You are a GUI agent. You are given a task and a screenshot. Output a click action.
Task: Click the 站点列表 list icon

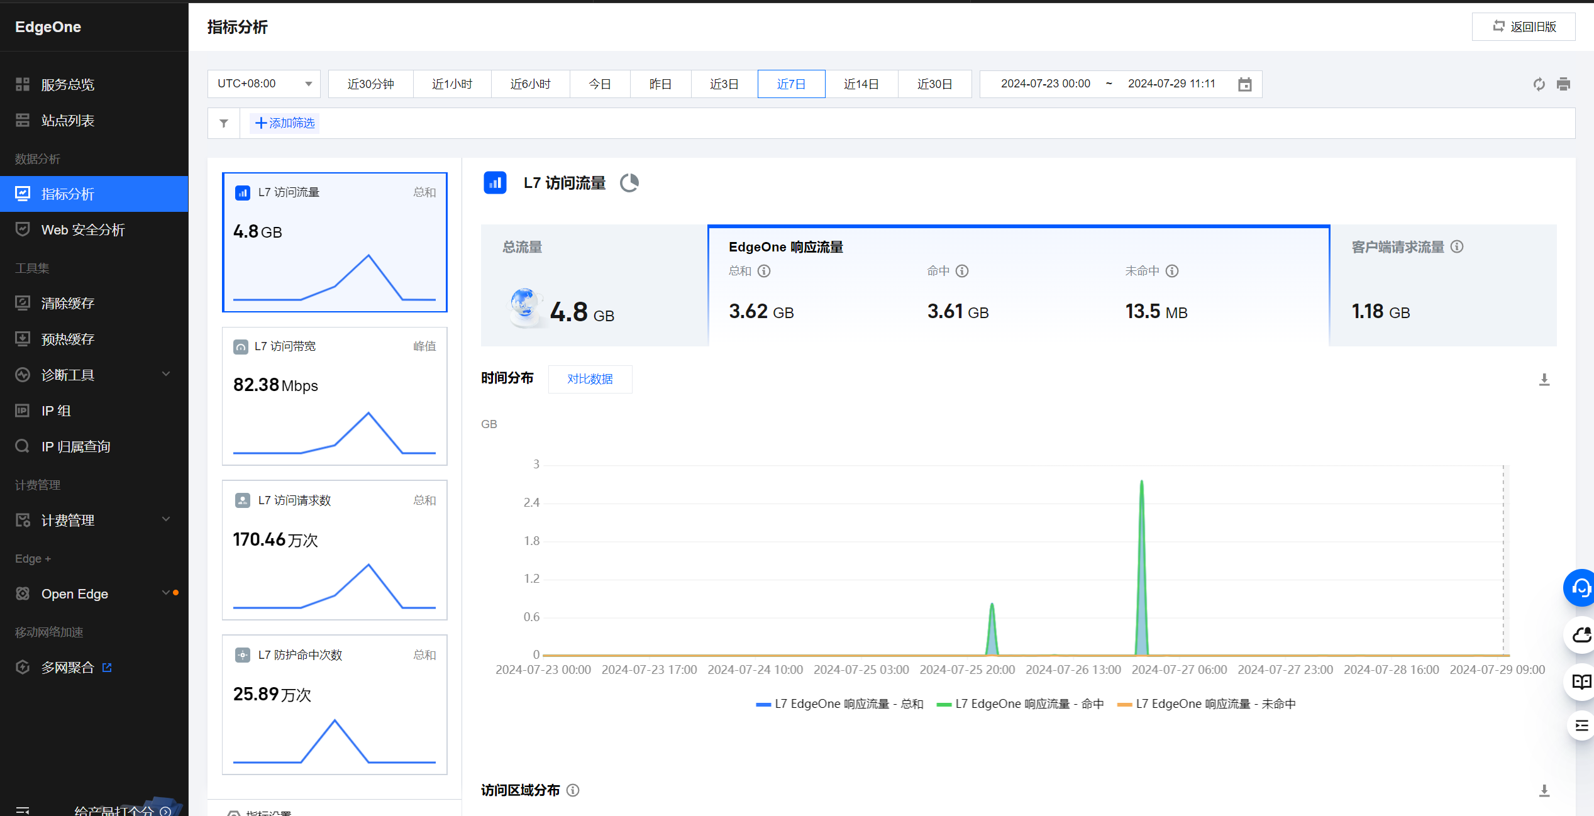(x=23, y=120)
